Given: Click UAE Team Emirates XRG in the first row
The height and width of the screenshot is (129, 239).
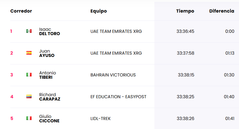Looking at the screenshot, I should [x=116, y=31].
